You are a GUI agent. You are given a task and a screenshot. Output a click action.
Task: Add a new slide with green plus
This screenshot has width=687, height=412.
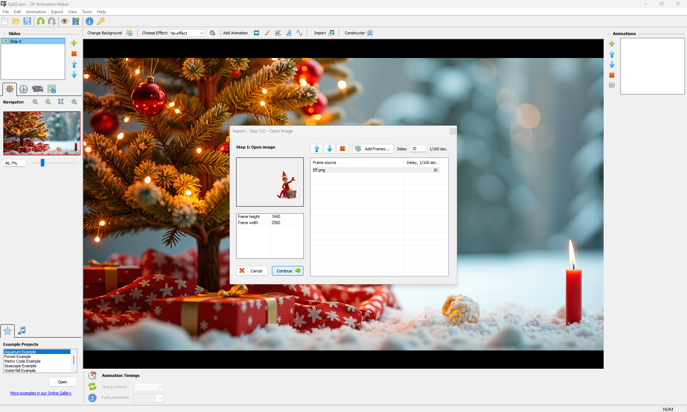74,43
